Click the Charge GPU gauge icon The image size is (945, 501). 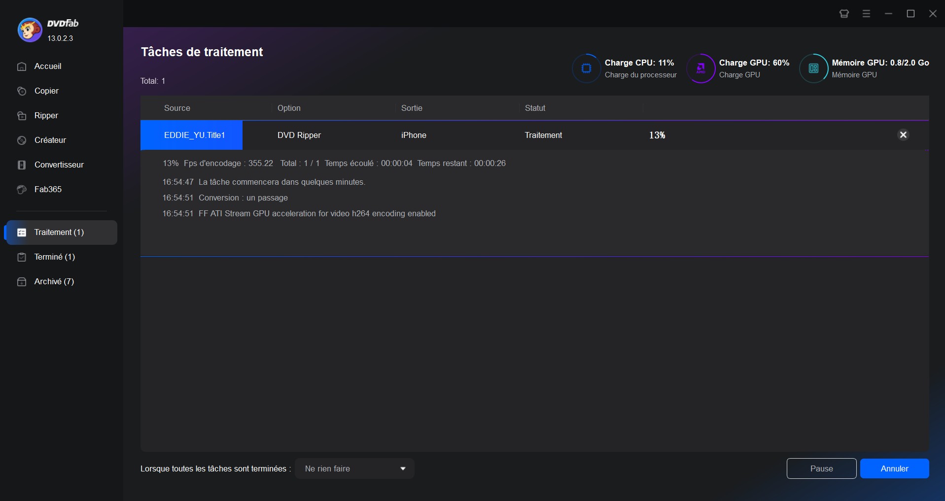[700, 68]
